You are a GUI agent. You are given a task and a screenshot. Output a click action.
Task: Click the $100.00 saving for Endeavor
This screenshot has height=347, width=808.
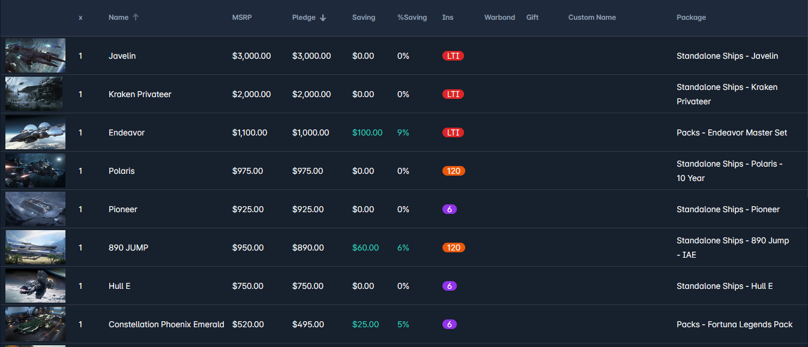pos(367,132)
